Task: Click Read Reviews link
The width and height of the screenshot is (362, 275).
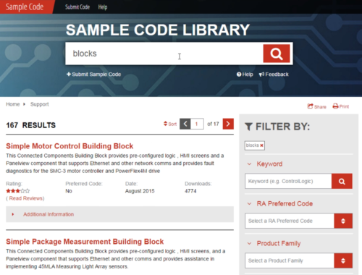Action: coord(26,198)
